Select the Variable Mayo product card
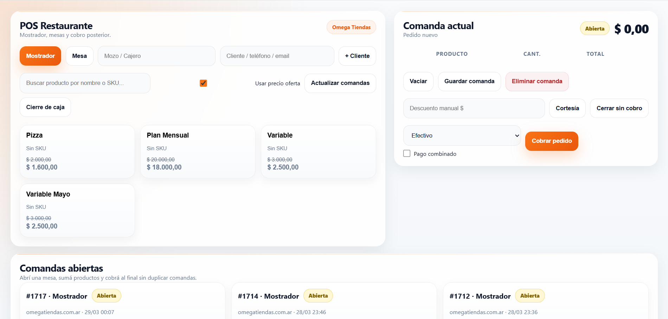668x319 pixels. 77,210
